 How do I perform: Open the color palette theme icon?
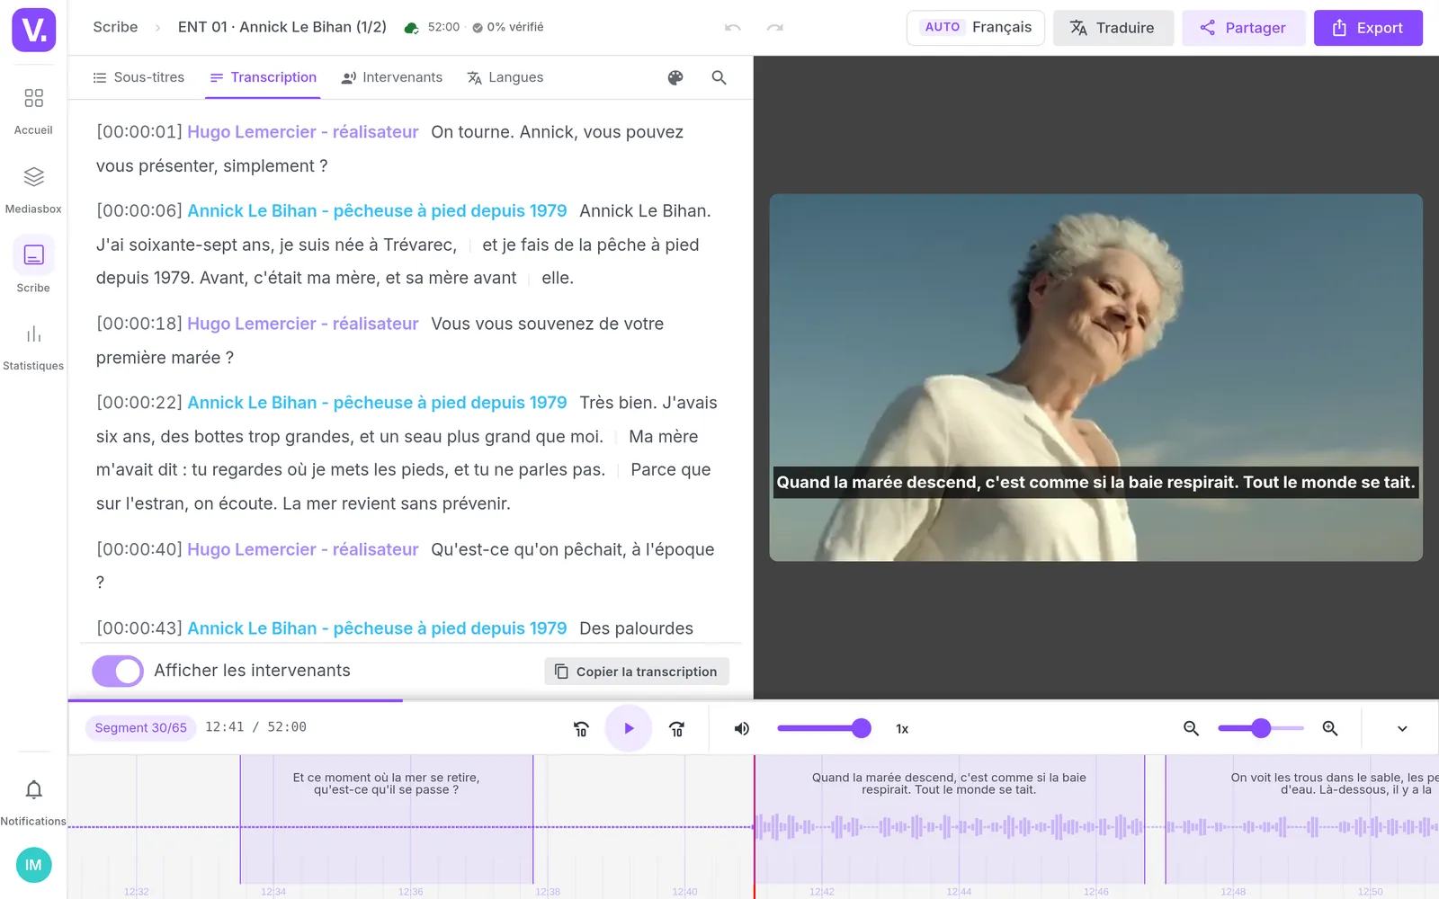675,78
